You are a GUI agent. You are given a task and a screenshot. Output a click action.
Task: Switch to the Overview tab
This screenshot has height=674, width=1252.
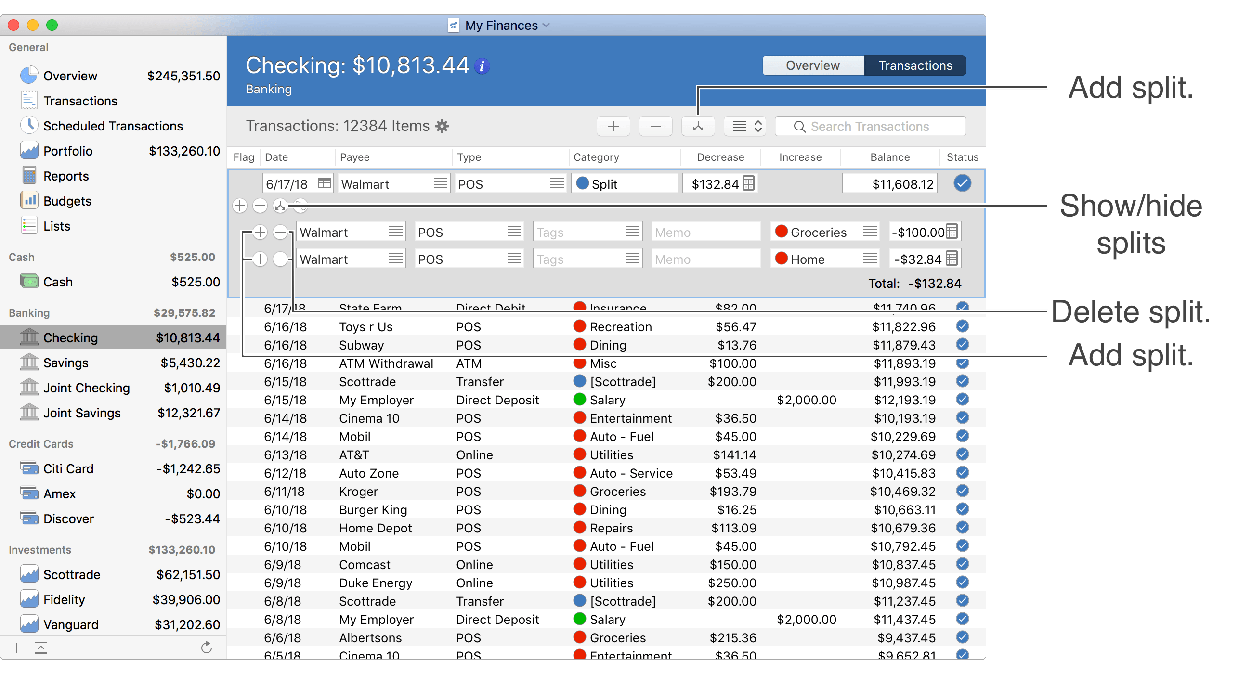click(x=812, y=65)
